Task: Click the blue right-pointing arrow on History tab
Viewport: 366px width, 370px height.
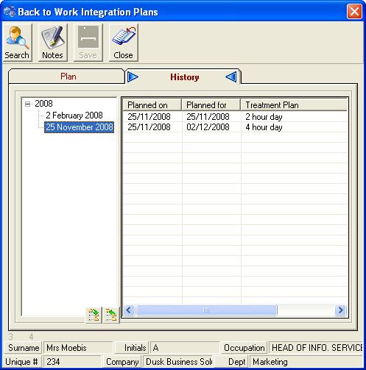Action: pos(133,77)
